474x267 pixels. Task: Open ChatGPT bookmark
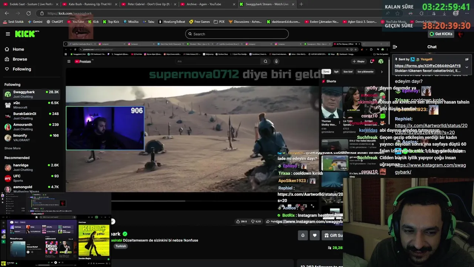tap(55, 22)
